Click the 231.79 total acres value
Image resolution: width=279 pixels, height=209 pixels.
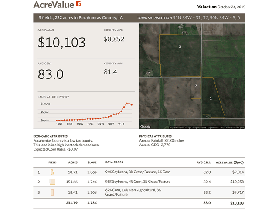click(71, 203)
